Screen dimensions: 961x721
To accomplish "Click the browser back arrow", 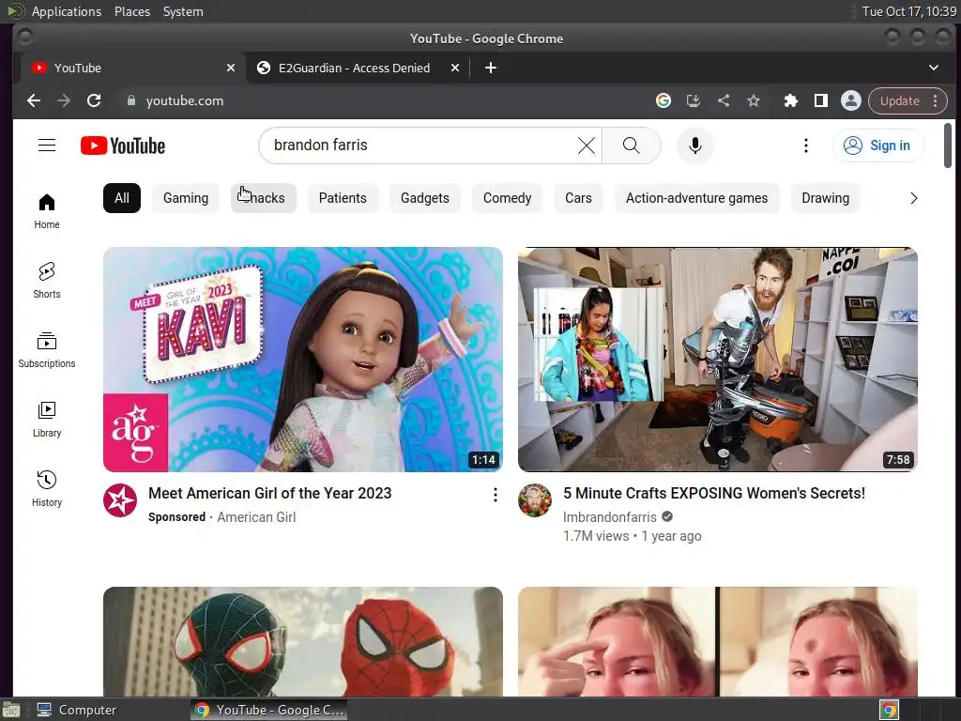I will 34,100.
